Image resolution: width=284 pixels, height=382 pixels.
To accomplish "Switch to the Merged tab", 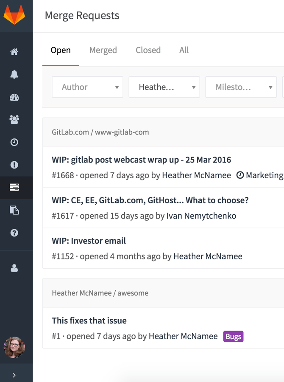I will [103, 50].
